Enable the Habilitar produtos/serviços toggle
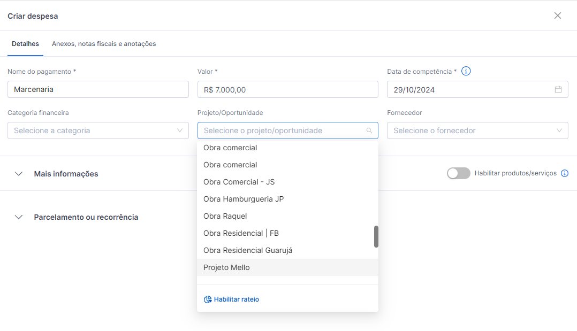Screen dimensions: 577x331 point(458,173)
